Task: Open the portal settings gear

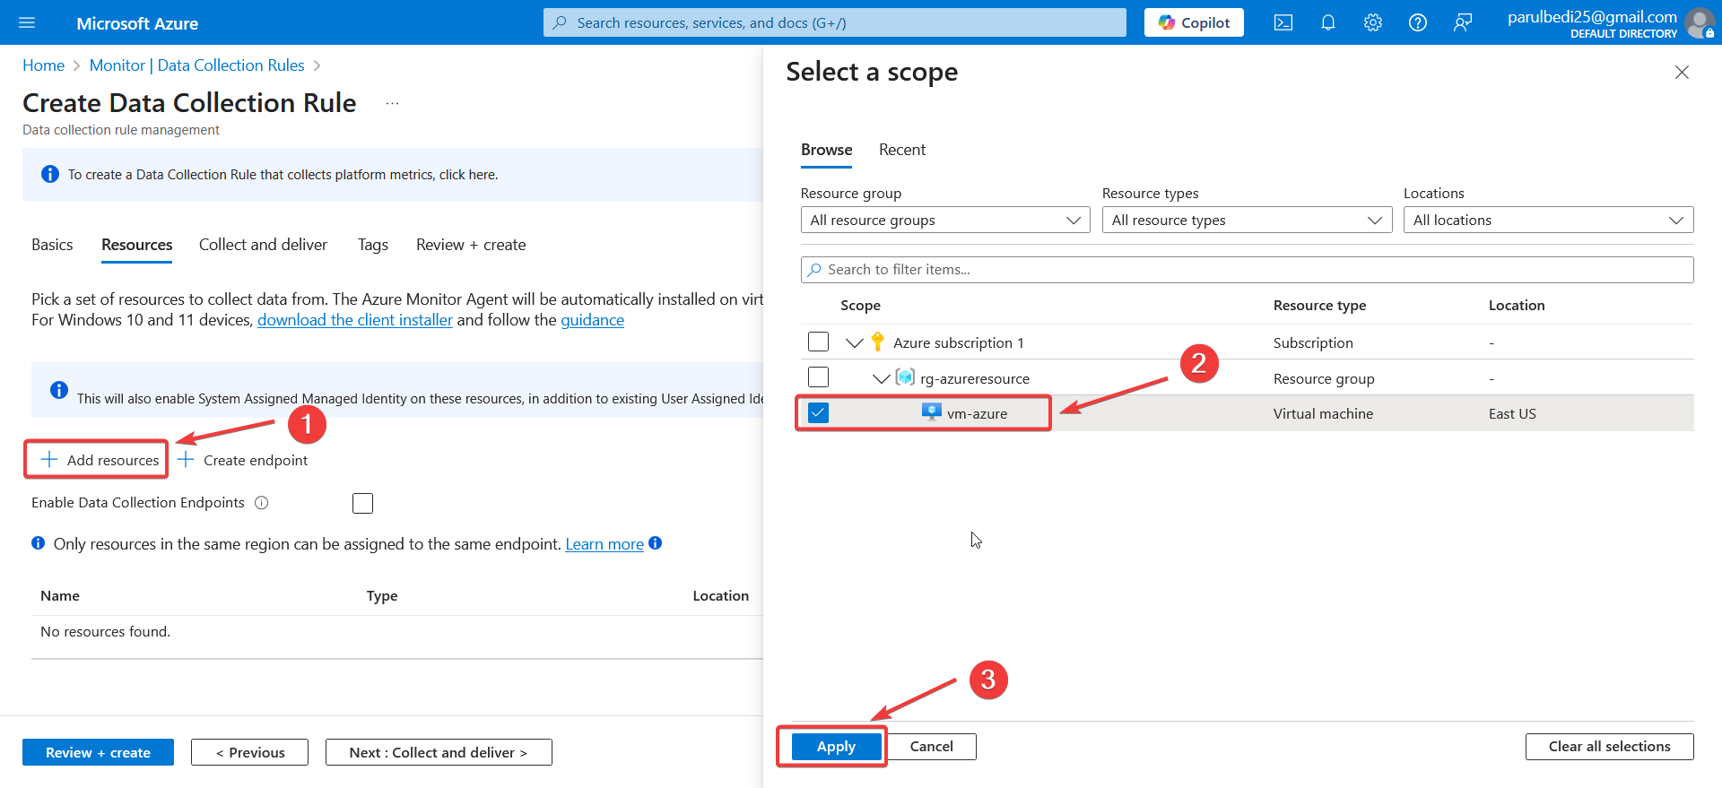Action: click(x=1373, y=22)
